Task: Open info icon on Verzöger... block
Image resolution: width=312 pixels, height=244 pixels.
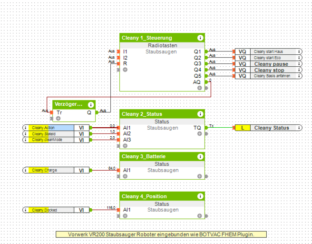Action: point(91,105)
